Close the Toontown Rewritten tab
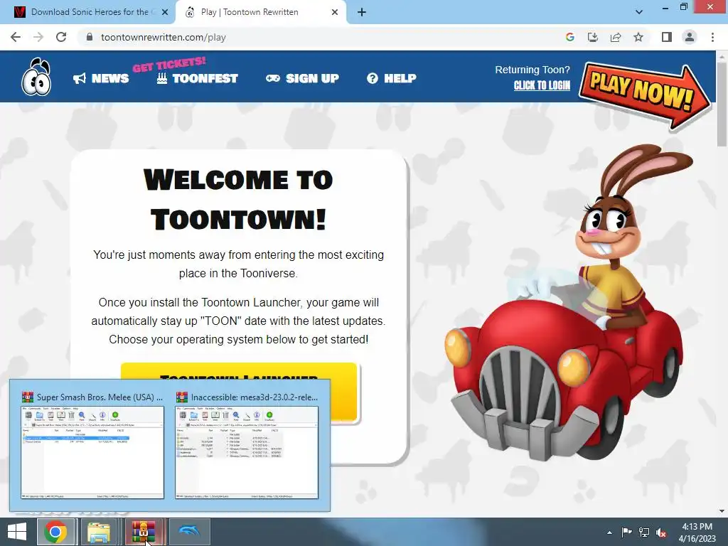Viewport: 728px width, 546px height. [x=335, y=13]
